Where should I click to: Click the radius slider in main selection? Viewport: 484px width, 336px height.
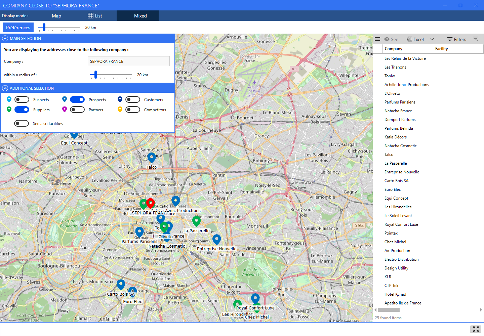96,75
